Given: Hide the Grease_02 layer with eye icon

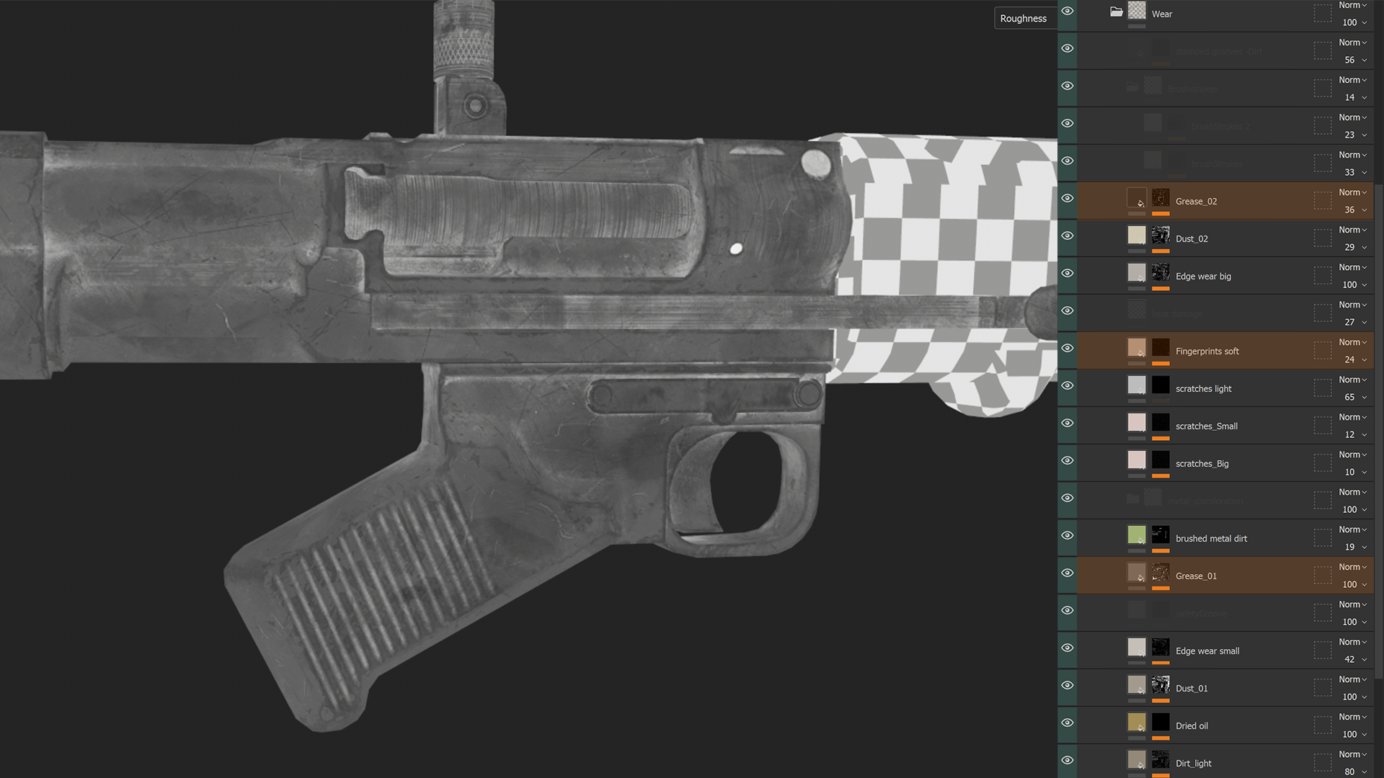Looking at the screenshot, I should (1068, 198).
